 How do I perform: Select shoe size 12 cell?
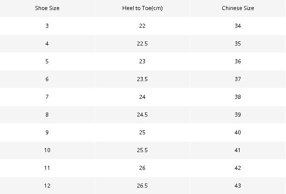(47, 186)
